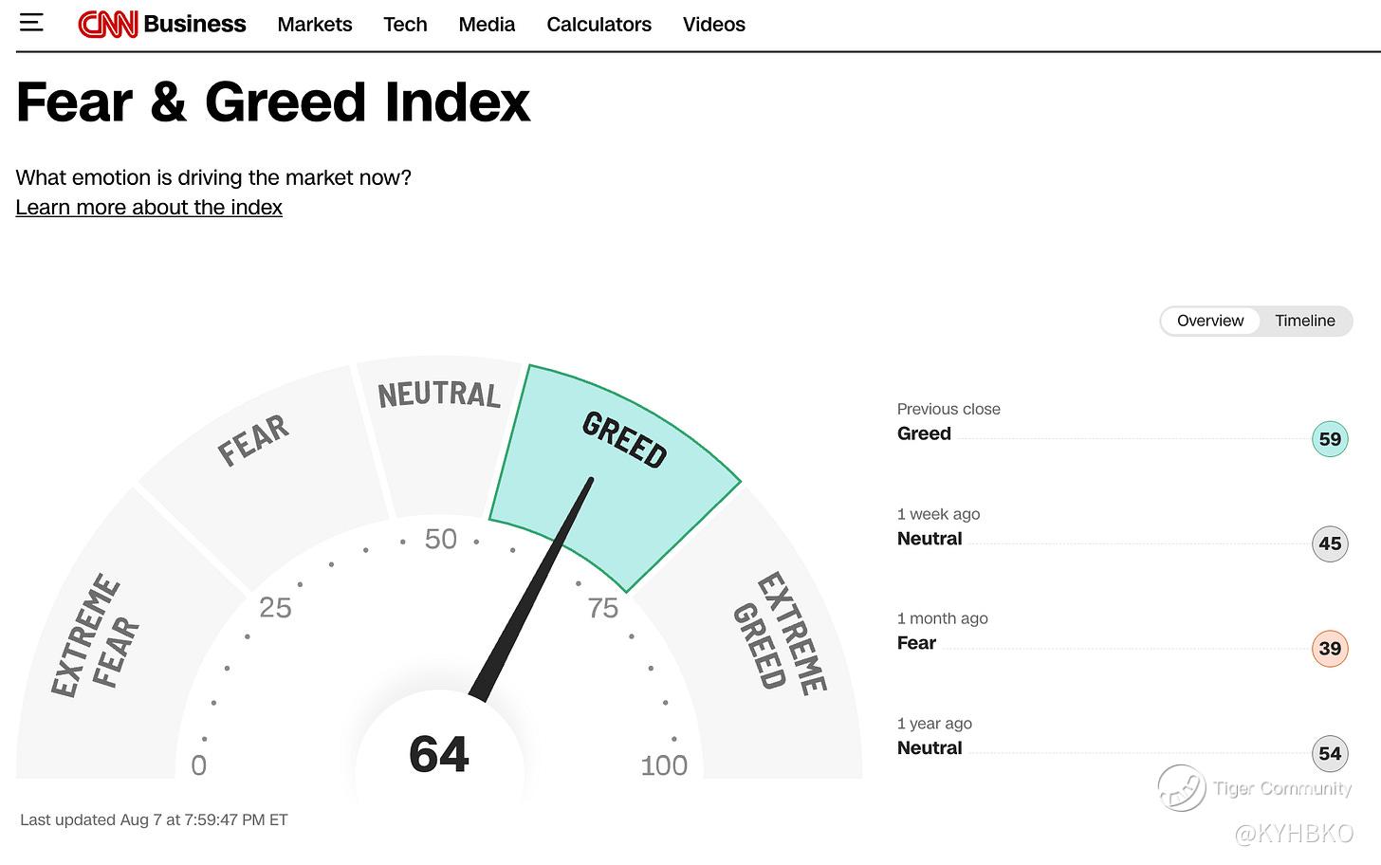The height and width of the screenshot is (865, 1381).
Task: Click the Tiger Community watermark logo
Action: tap(1182, 788)
